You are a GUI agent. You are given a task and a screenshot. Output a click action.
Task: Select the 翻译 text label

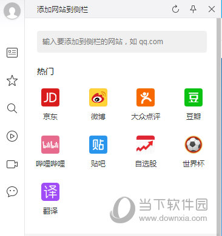pyautogui.click(x=50, y=211)
